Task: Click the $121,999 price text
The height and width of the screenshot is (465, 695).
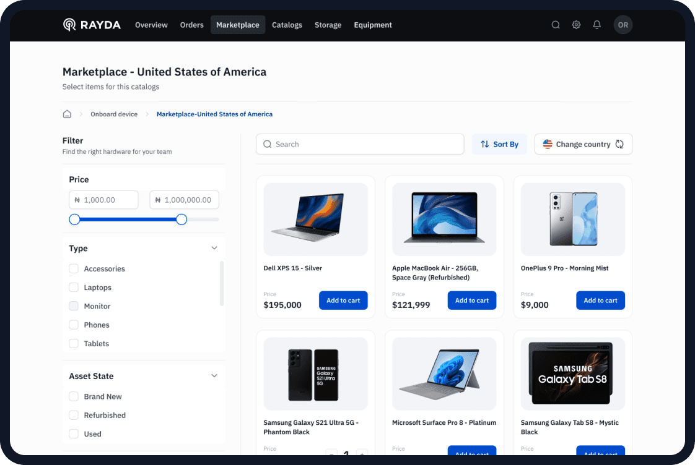Action: [411, 305]
